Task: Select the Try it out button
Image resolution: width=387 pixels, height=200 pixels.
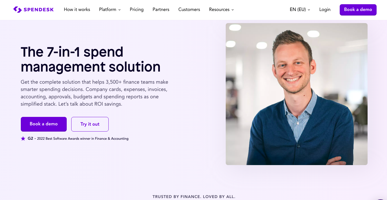Action: (90, 124)
